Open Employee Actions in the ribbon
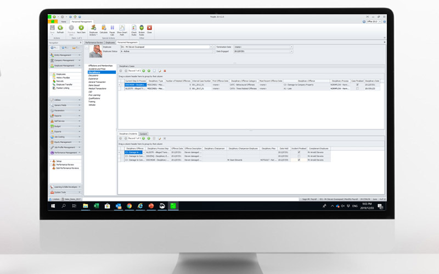The height and width of the screenshot is (274, 439). tap(94, 28)
